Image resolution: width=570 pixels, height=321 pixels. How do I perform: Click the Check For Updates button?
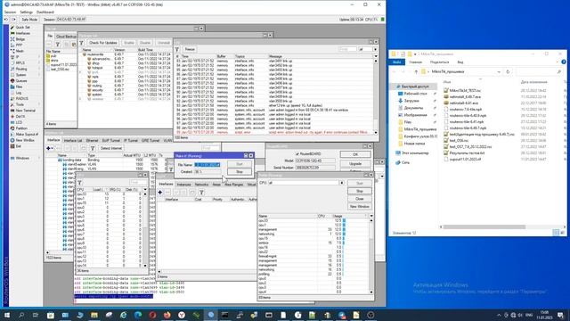(103, 43)
